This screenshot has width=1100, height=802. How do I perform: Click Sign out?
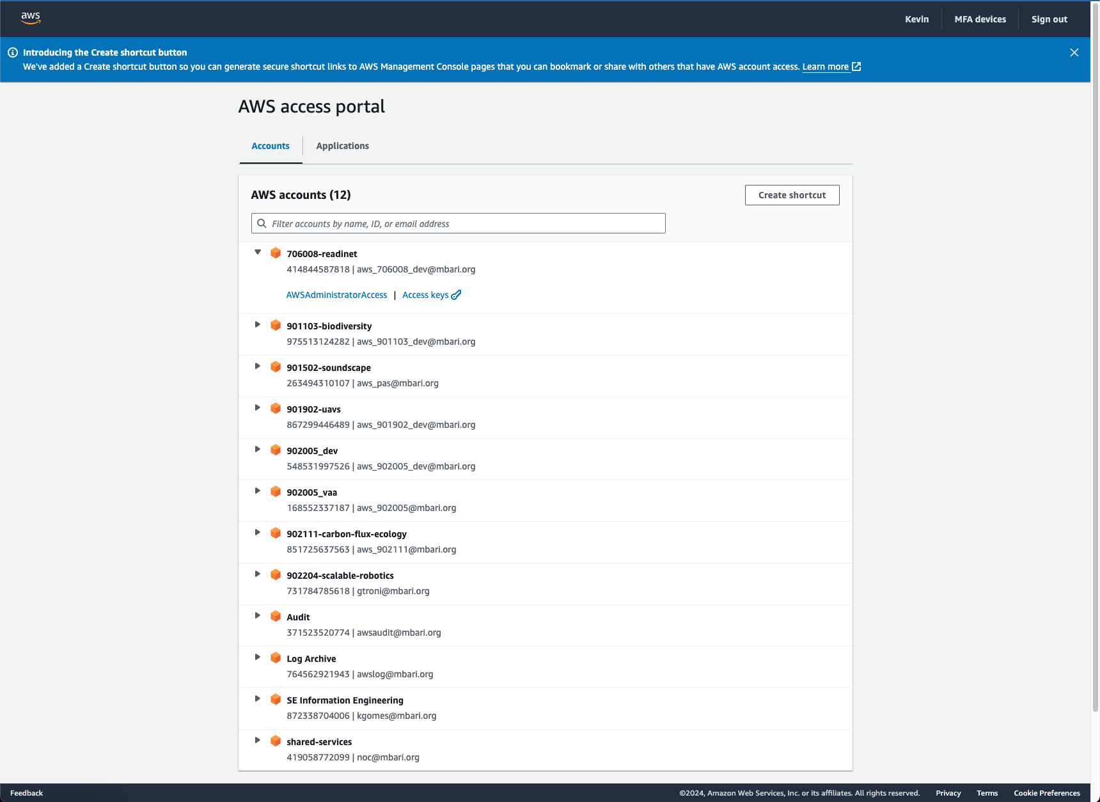1049,19
